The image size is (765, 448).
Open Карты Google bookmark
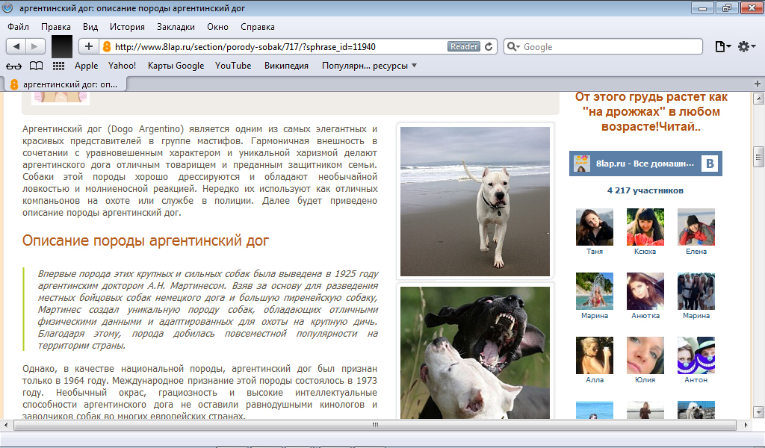(176, 65)
